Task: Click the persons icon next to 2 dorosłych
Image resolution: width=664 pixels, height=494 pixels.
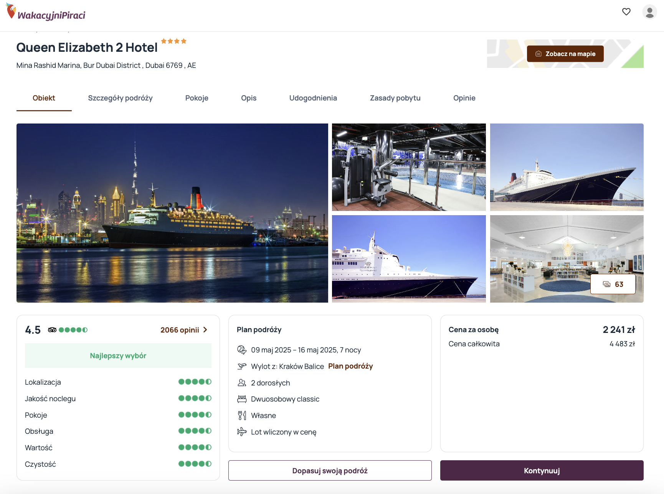Action: [x=241, y=383]
